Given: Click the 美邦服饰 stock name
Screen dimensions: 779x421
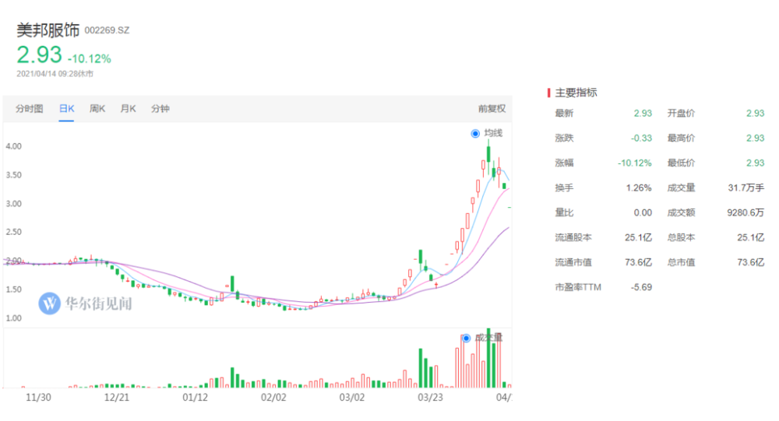Looking at the screenshot, I should pyautogui.click(x=48, y=30).
